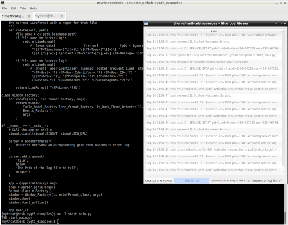This screenshot has width=288, height=225.
Task: Select 21:58:56 dbus-broker-launch row
Action: point(214,170)
